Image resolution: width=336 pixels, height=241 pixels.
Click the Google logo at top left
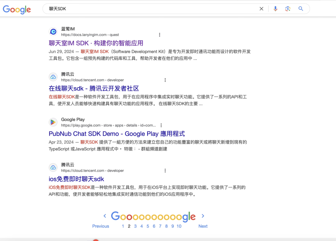tap(17, 9)
